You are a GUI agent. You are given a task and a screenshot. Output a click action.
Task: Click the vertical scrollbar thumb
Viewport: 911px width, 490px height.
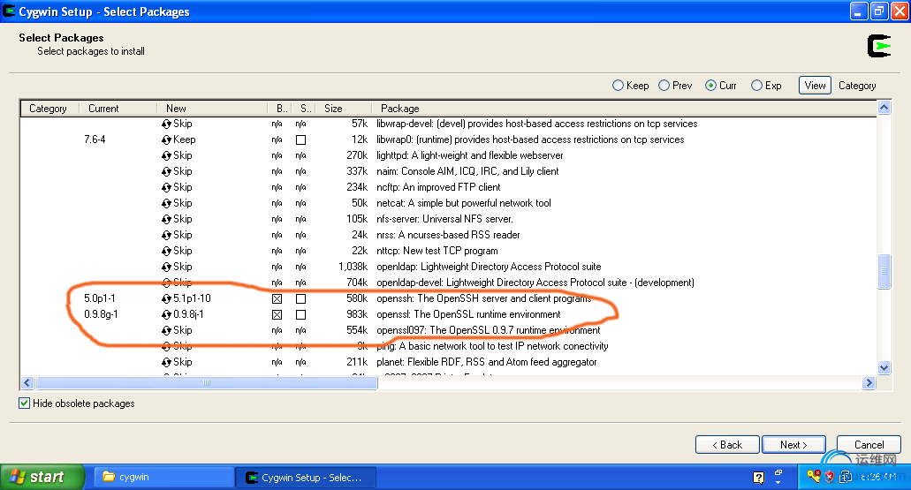(x=884, y=271)
